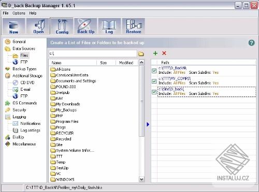The height and width of the screenshot is (192, 259).
Task: Select the PHP folder
Action: point(56,116)
